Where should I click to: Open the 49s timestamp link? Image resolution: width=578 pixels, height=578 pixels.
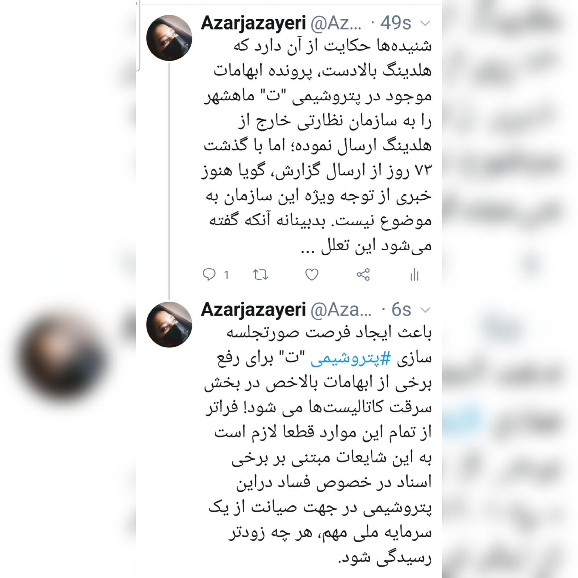(395, 23)
